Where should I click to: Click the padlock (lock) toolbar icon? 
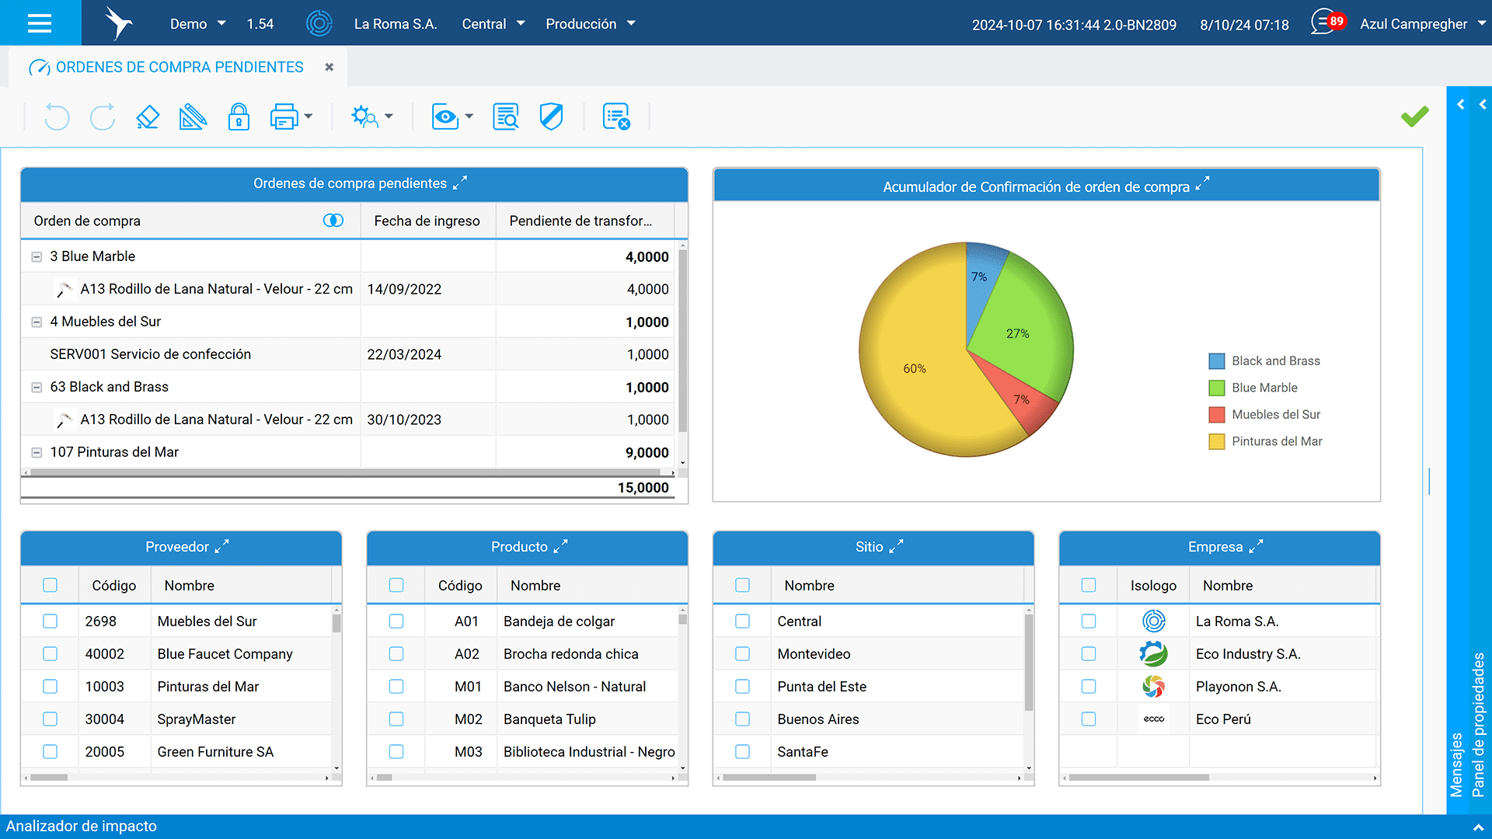tap(239, 117)
